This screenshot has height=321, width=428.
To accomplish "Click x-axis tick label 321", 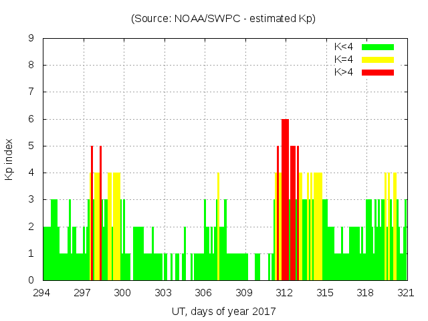I will pyautogui.click(x=406, y=293).
